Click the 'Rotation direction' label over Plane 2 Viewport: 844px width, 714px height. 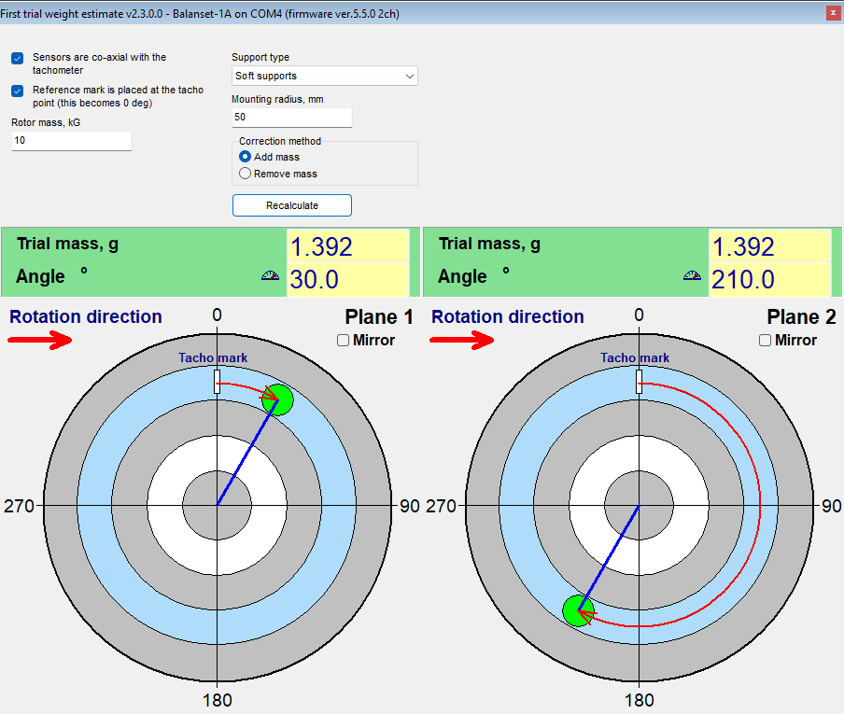pyautogui.click(x=508, y=316)
